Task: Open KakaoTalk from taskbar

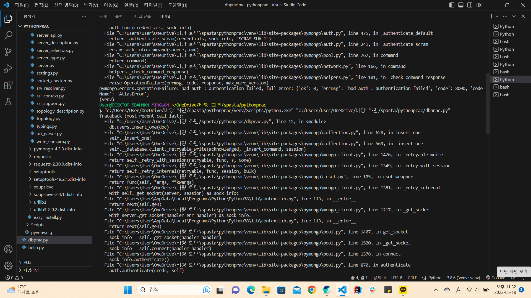Action: (x=403, y=290)
